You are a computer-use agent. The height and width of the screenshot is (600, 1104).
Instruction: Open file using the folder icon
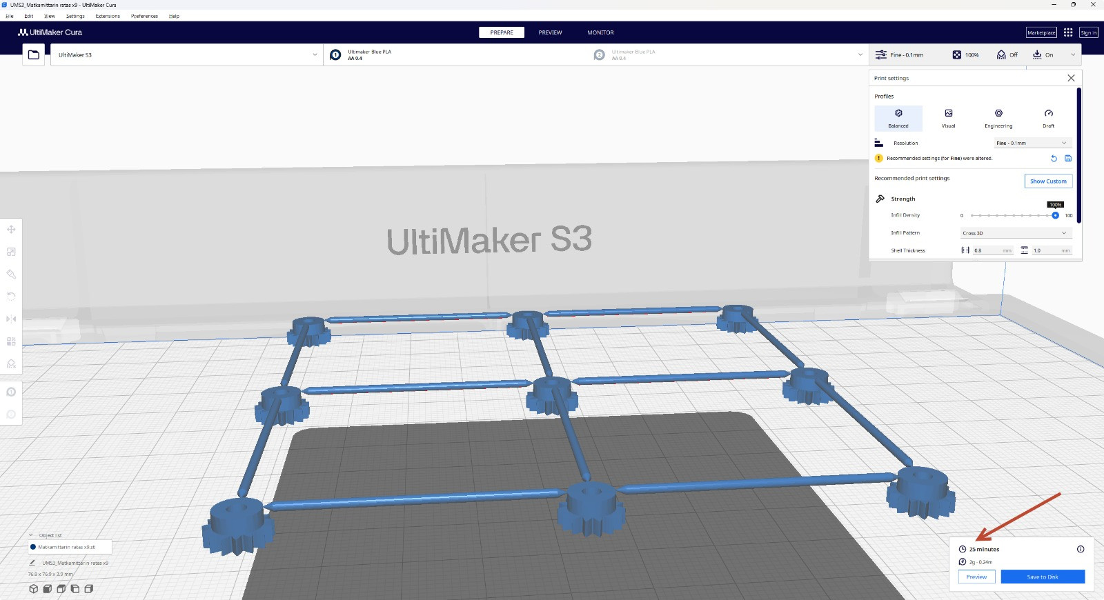tap(33, 54)
